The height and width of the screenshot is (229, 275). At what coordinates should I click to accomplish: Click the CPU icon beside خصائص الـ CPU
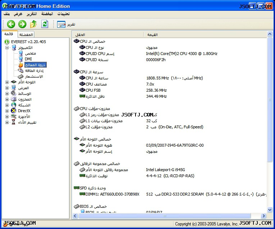coord(77,41)
